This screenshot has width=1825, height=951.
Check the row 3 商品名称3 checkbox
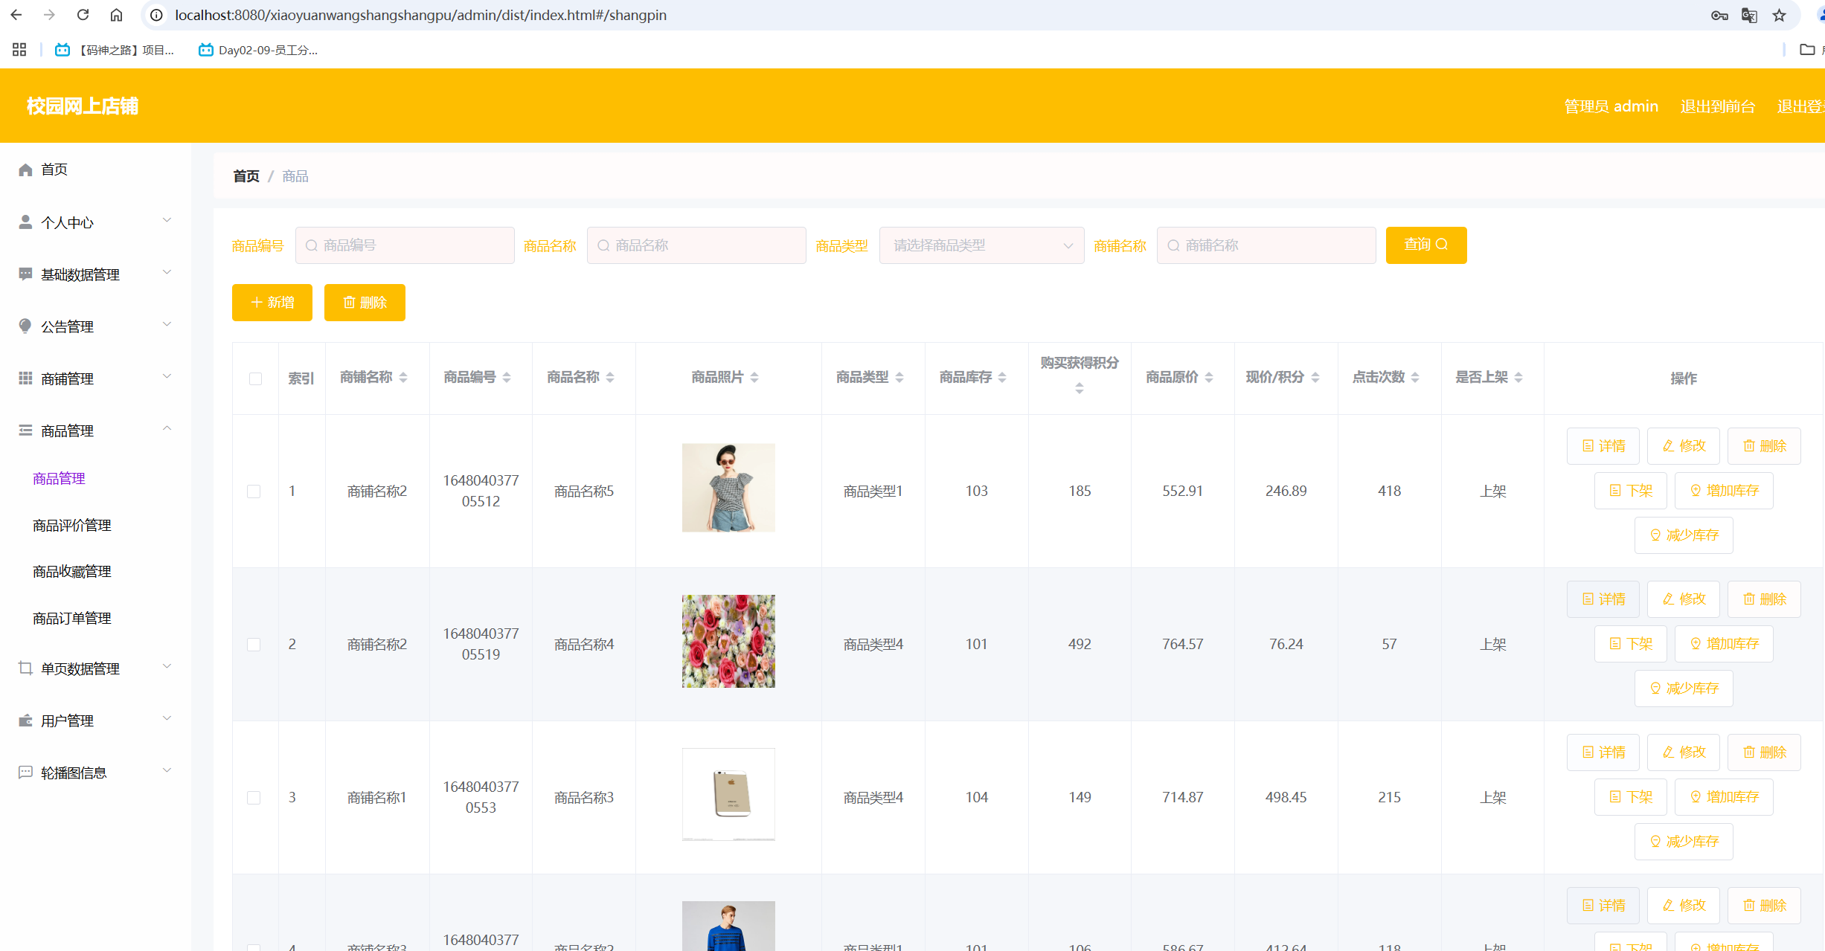tap(254, 798)
